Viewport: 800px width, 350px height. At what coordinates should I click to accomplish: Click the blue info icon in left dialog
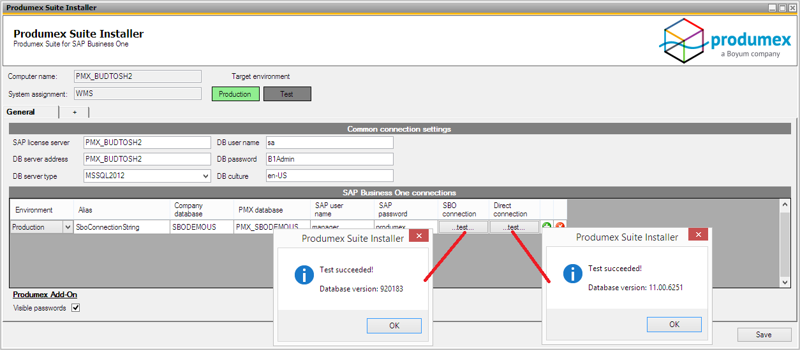pos(304,275)
